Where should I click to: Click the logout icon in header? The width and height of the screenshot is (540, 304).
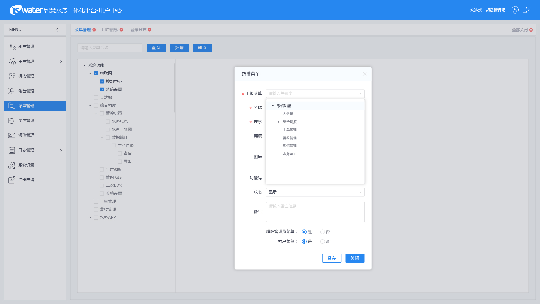click(526, 10)
